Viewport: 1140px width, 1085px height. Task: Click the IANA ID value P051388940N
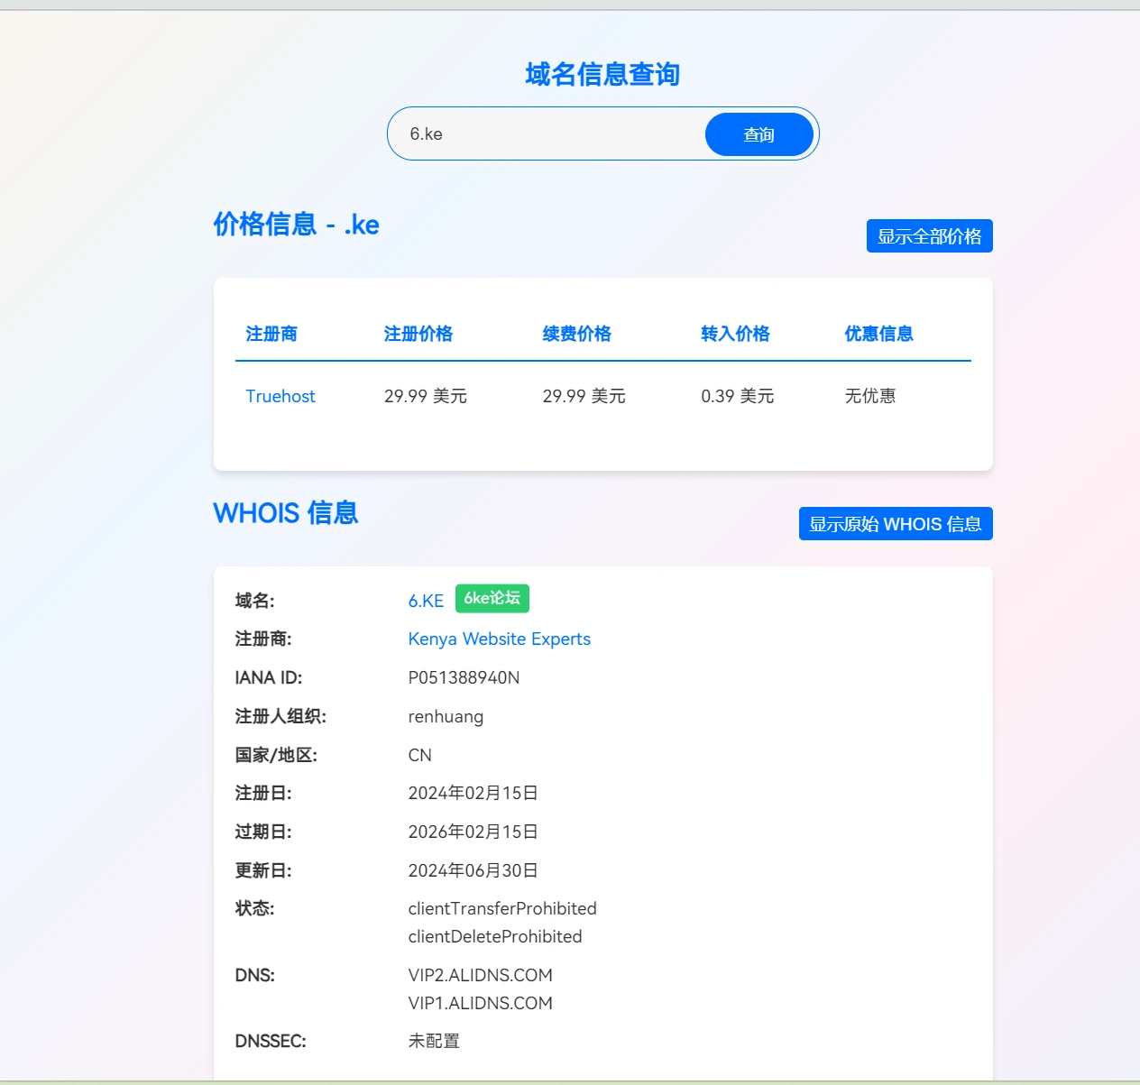(x=464, y=678)
